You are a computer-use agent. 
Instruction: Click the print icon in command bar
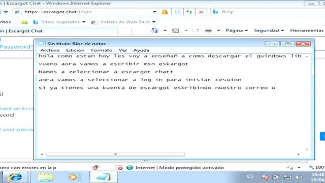208,30
